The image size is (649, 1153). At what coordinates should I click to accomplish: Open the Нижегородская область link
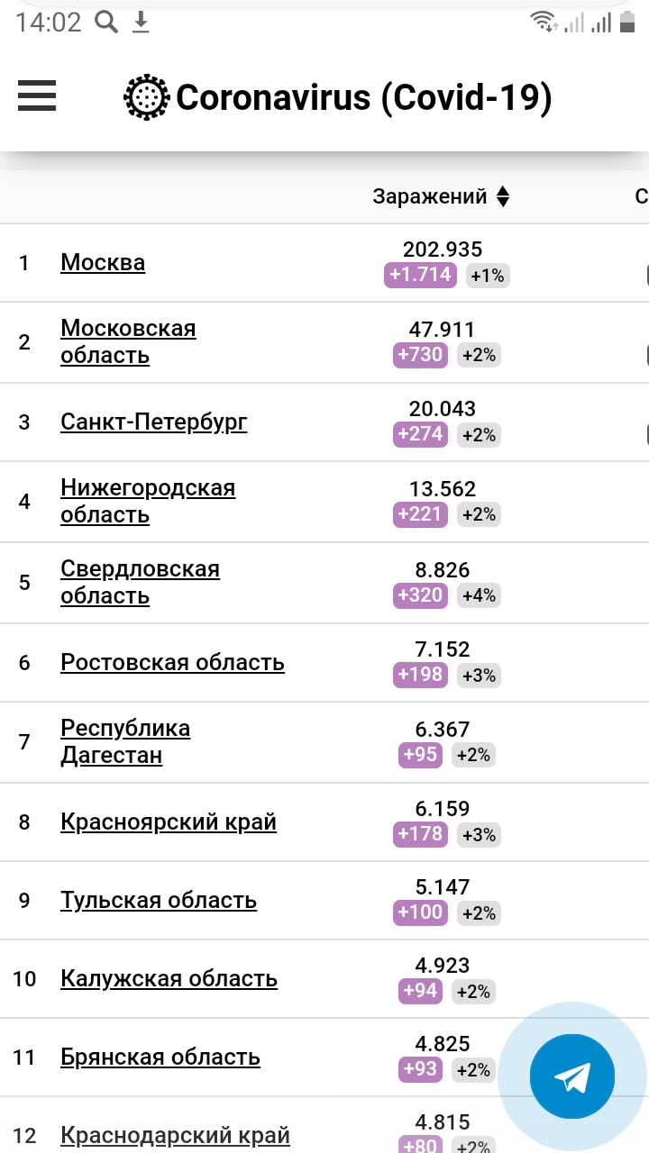148,501
